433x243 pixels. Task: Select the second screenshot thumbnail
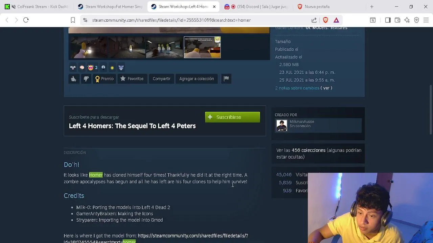126,47
